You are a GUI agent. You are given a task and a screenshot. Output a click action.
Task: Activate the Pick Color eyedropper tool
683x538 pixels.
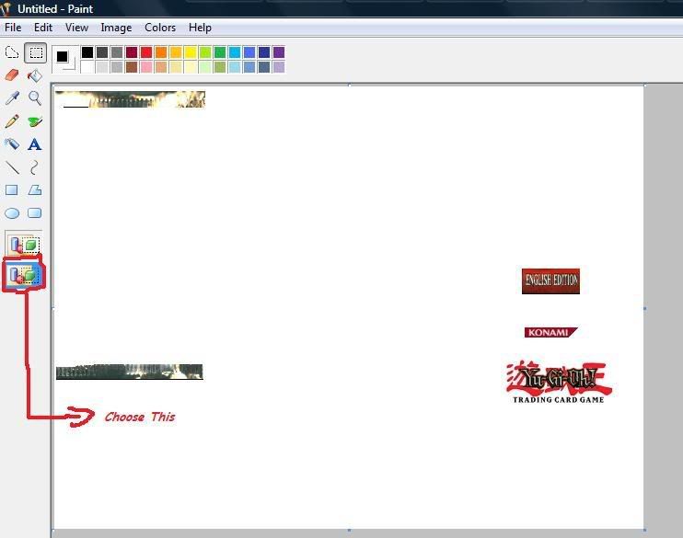point(12,98)
